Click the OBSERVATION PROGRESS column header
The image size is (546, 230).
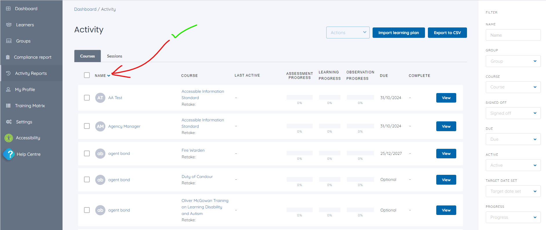coord(360,75)
